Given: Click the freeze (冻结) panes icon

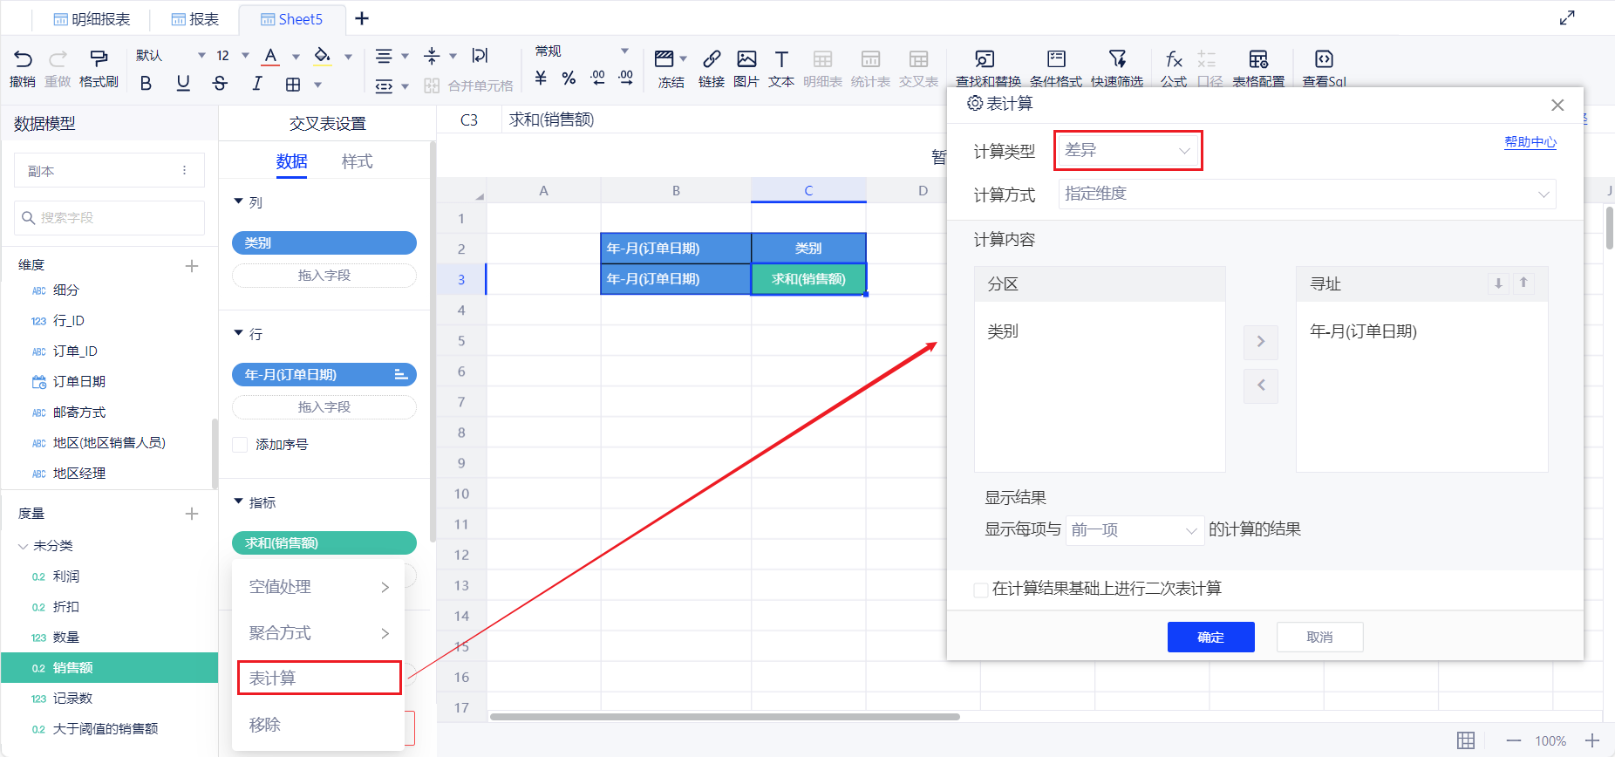Looking at the screenshot, I should (664, 59).
